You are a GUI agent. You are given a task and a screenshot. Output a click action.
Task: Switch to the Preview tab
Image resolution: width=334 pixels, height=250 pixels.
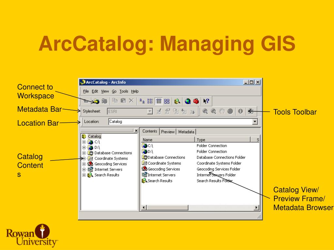click(168, 132)
